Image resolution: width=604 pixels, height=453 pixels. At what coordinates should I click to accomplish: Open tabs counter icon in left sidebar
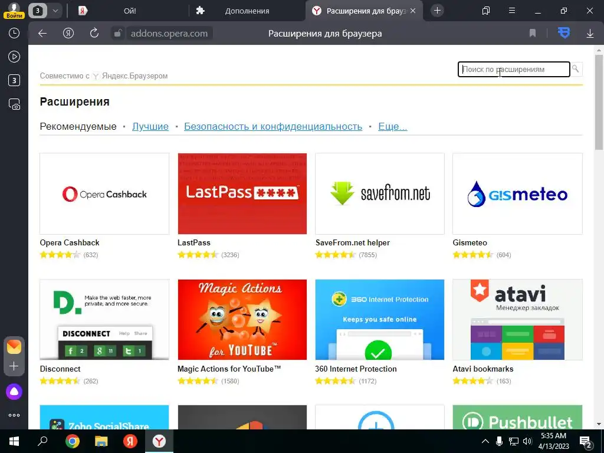(14, 80)
